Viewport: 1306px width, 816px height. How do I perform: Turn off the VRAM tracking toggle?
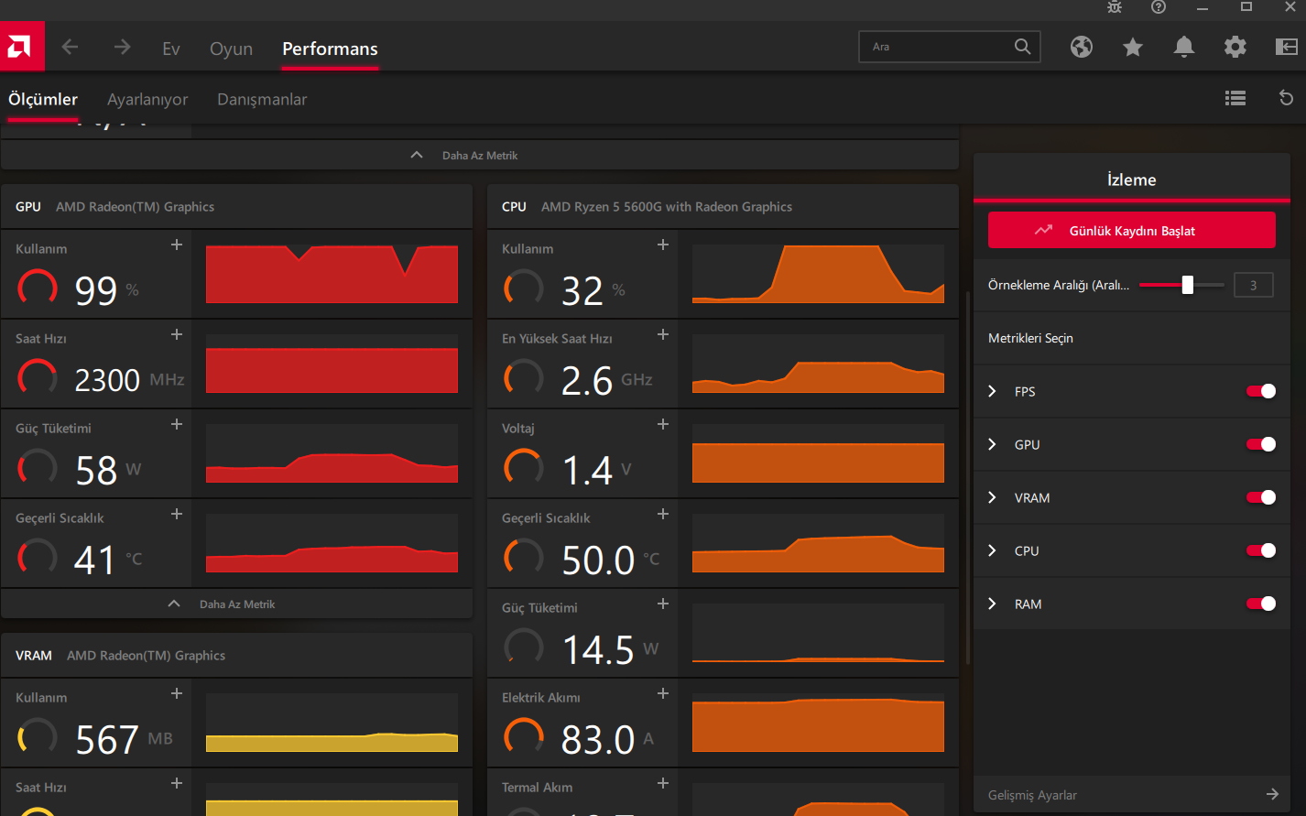click(1260, 498)
